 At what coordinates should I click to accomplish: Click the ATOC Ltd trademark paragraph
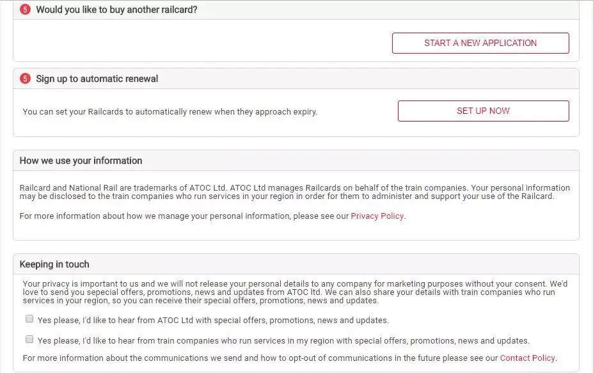click(294, 192)
